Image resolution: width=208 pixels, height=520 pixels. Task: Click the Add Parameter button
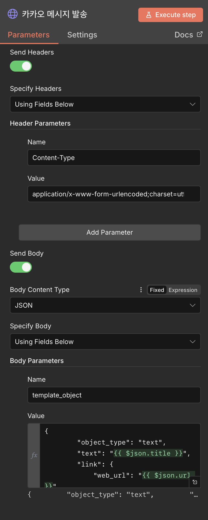click(110, 232)
